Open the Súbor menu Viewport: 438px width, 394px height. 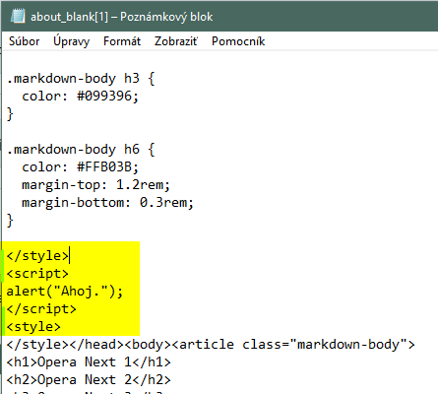tap(24, 41)
